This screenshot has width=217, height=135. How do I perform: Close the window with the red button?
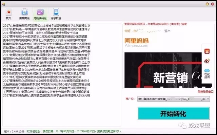tap(213, 4)
